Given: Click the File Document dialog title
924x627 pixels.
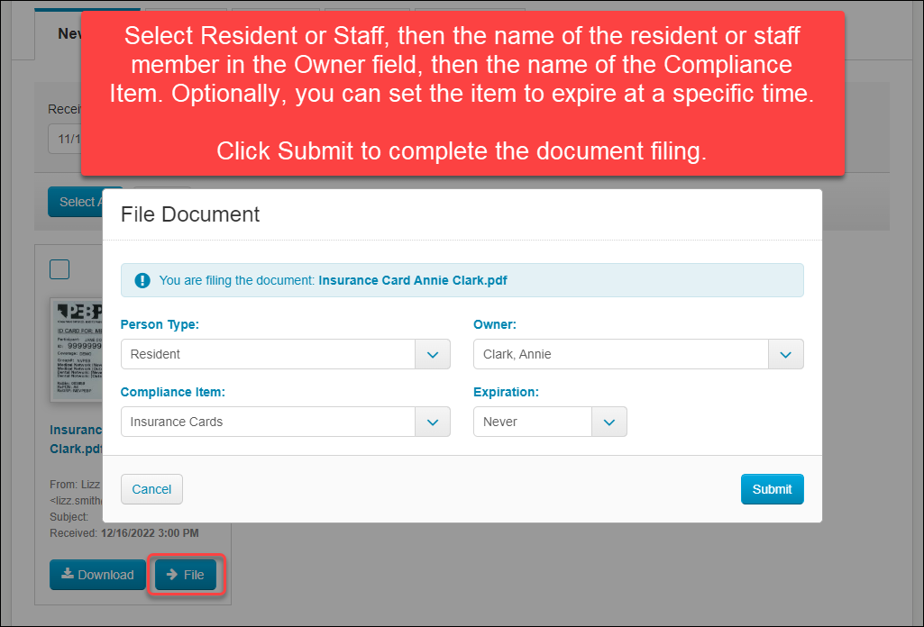Looking at the screenshot, I should click(190, 214).
